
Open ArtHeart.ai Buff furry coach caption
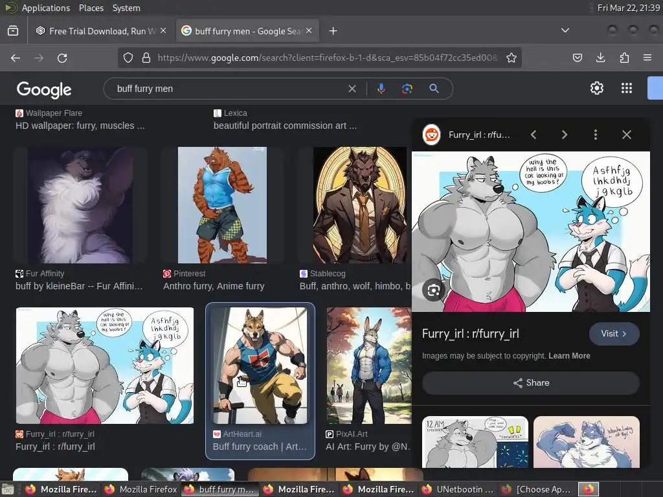(x=259, y=447)
